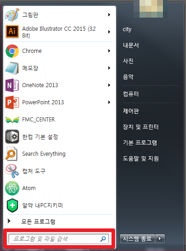Click the 메모장 notepad icon
This screenshot has height=251, width=186.
point(12,68)
